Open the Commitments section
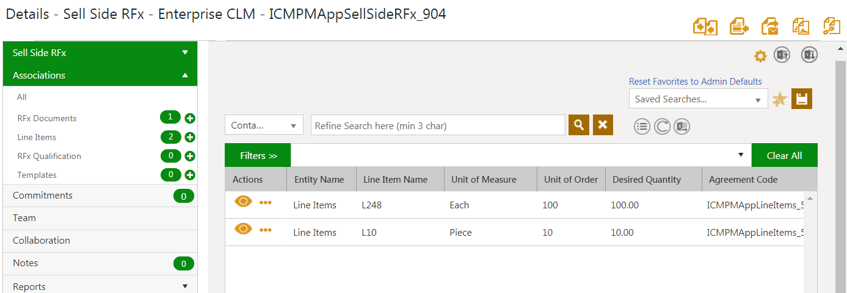847x293 pixels. (43, 196)
